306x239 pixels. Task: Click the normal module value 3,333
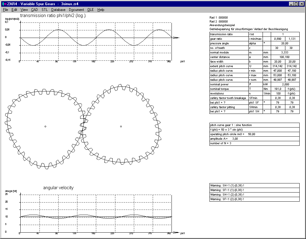coord(283,53)
